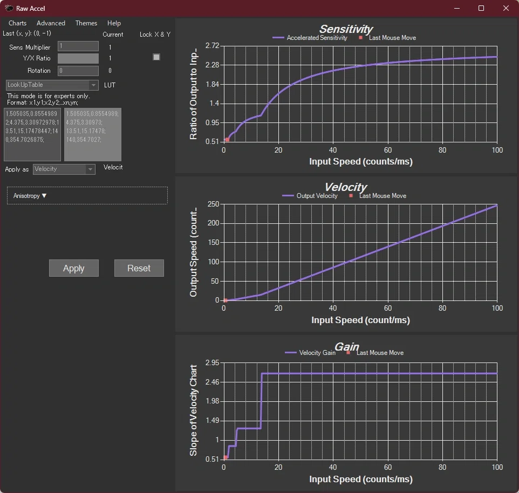Click the Apply button
Viewport: 519px width, 493px height.
[74, 268]
